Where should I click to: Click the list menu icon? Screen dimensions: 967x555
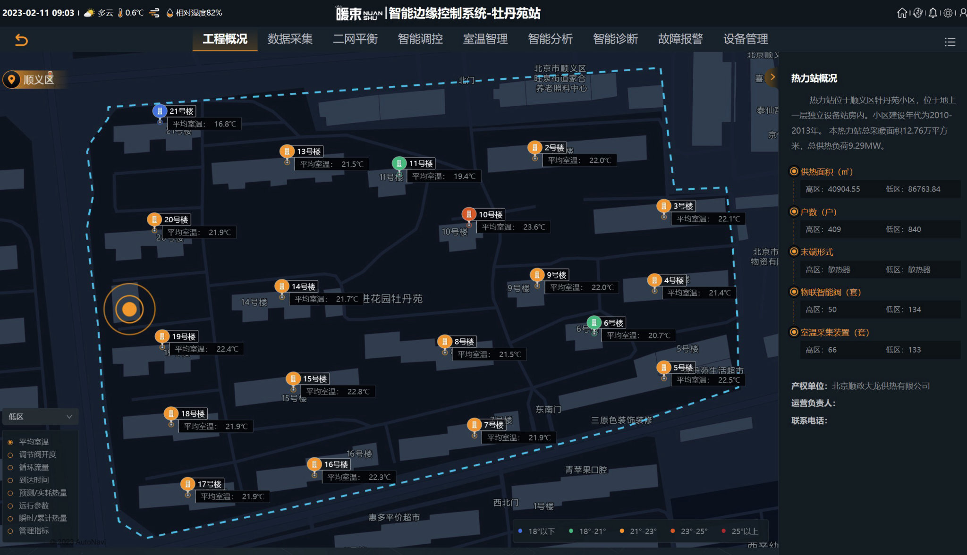950,42
